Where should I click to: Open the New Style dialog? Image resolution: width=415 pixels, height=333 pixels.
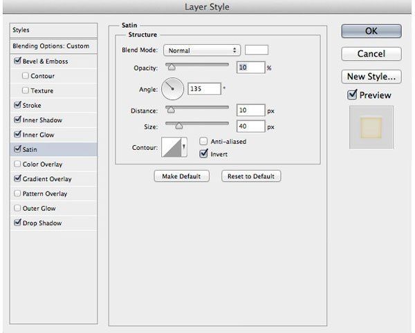pos(371,77)
